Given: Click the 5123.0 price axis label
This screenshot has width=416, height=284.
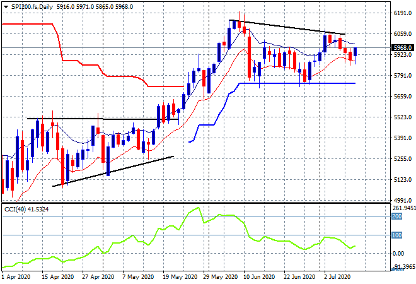Looking at the screenshot, I should pyautogui.click(x=403, y=180).
